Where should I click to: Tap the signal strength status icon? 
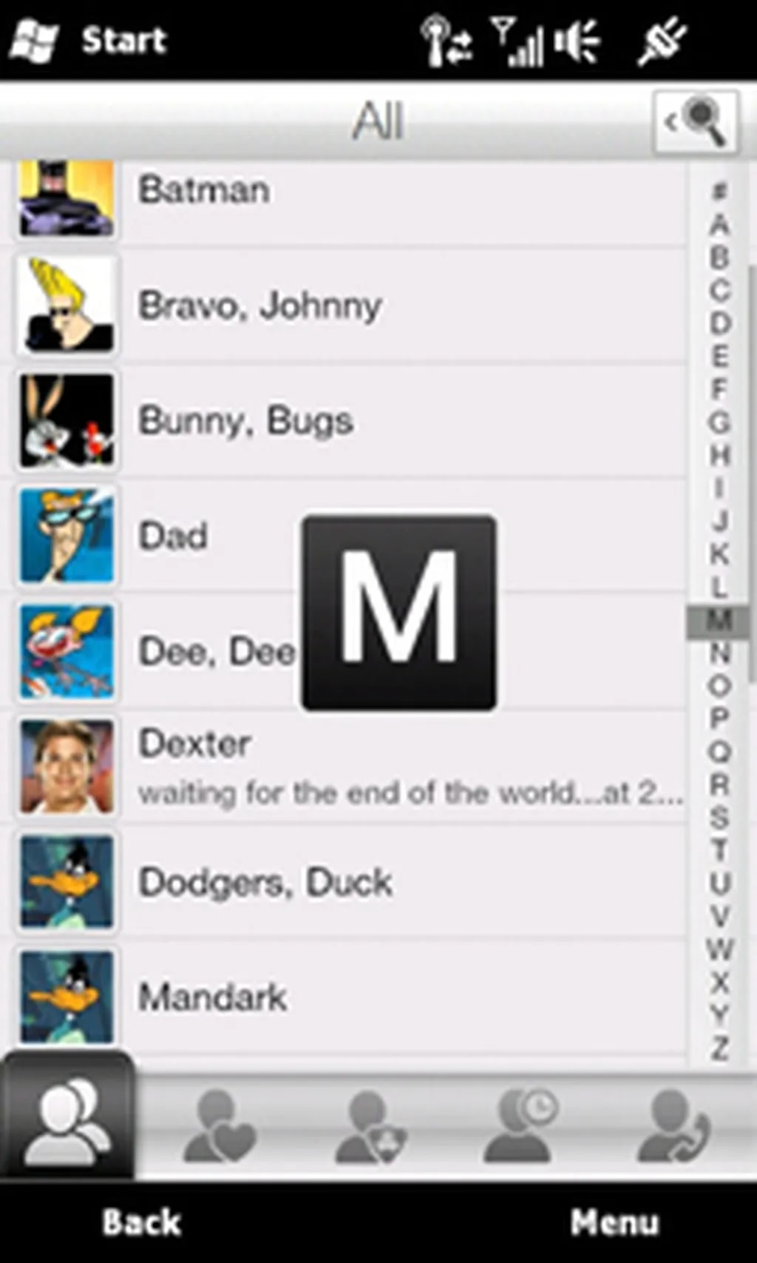517,41
